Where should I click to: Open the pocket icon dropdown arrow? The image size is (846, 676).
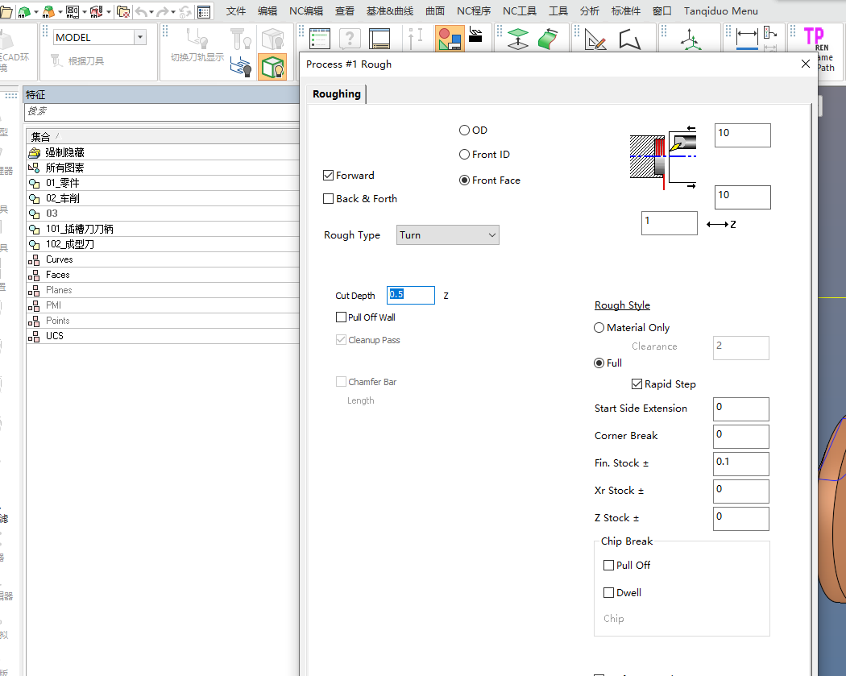click(84, 11)
